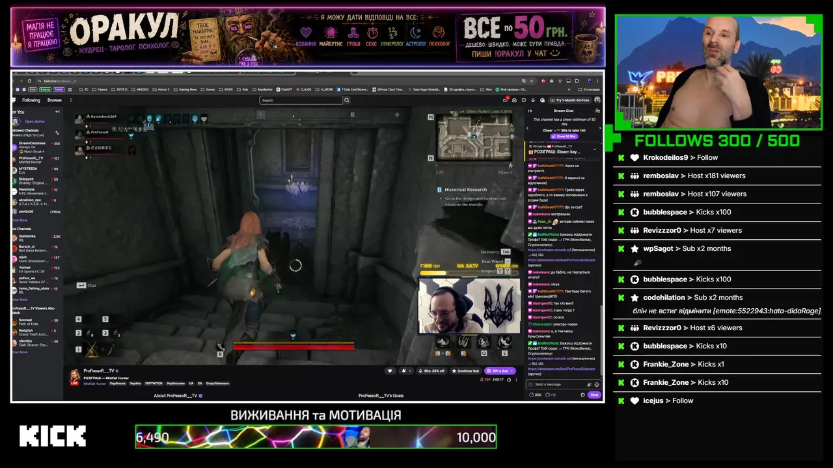The height and width of the screenshot is (468, 833).
Task: Show next cheer banner with right arrow
Action: [x=600, y=128]
